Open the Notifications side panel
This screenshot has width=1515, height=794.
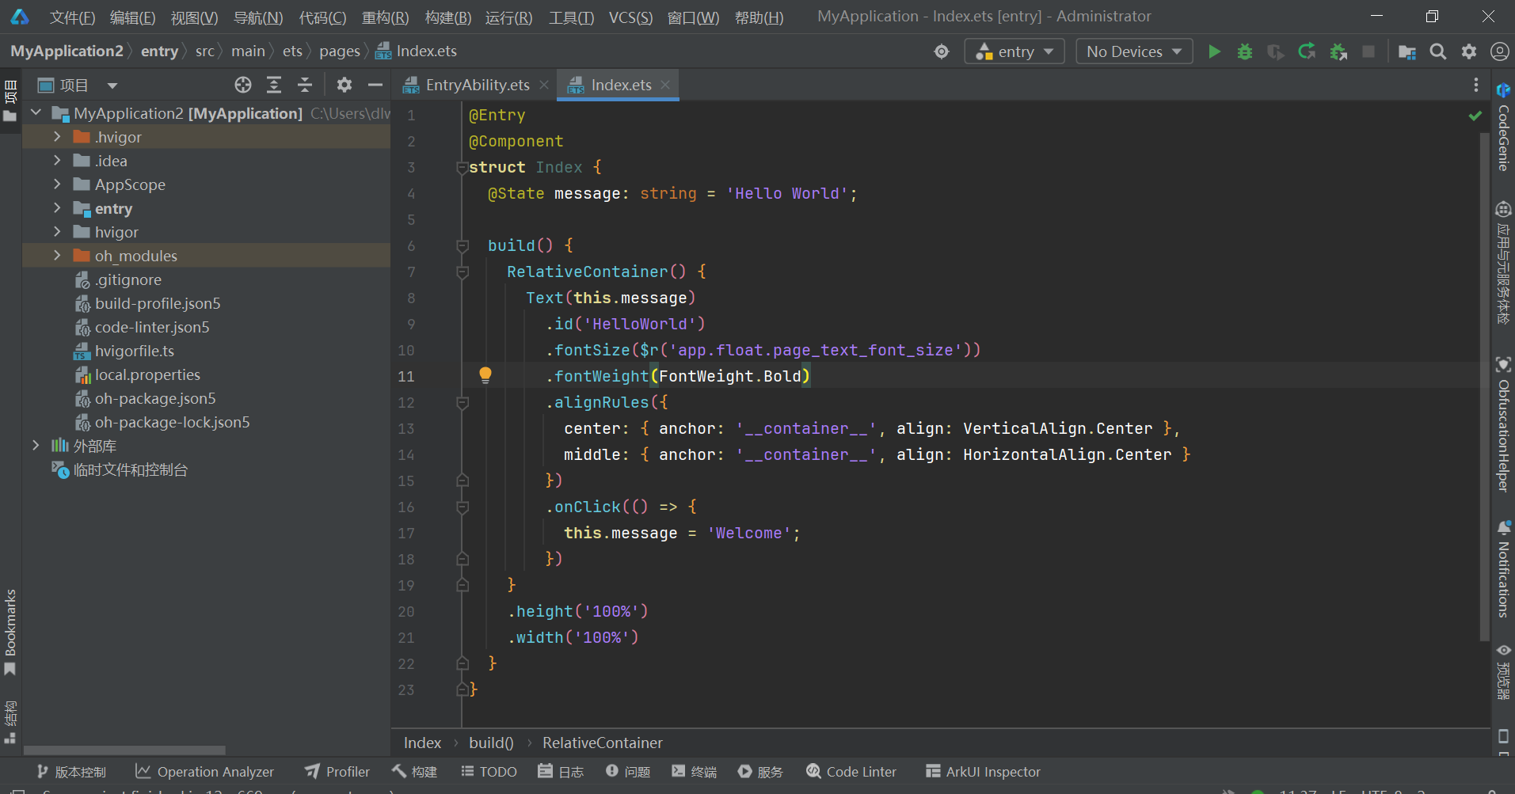coord(1503,568)
